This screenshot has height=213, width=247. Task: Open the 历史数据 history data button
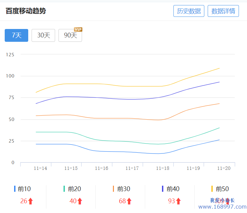coord(189,11)
